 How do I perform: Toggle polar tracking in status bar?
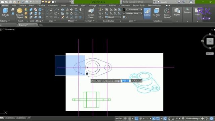140,118
